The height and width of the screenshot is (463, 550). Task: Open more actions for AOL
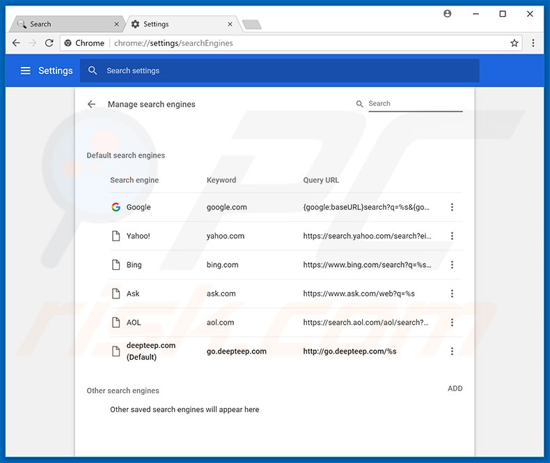pos(452,322)
